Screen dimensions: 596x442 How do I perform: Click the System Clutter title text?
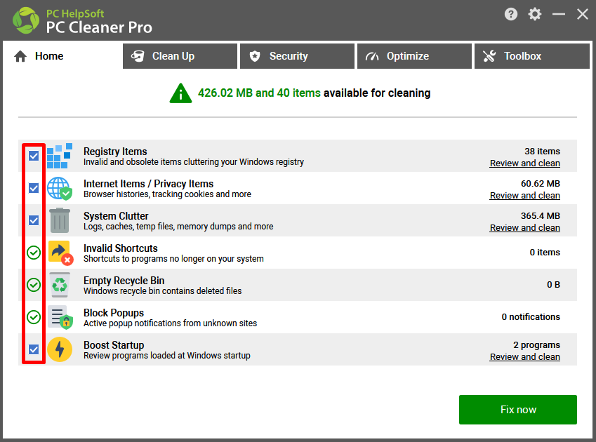pyautogui.click(x=116, y=216)
